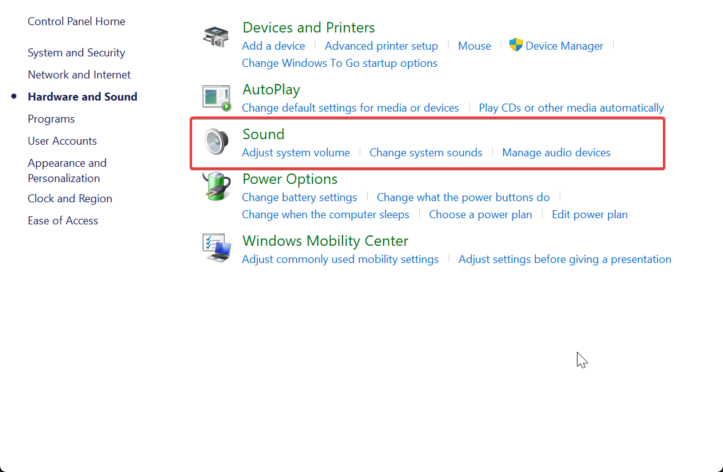Click Adjust system volume
The height and width of the screenshot is (472, 723).
click(x=296, y=153)
